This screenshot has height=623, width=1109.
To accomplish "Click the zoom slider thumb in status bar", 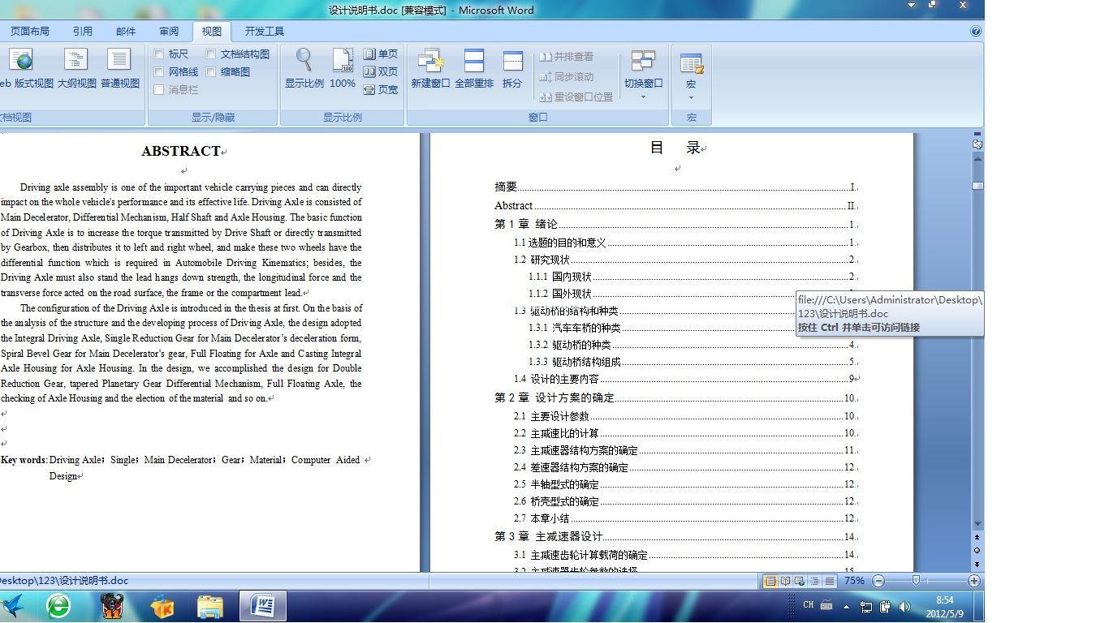I will 916,581.
